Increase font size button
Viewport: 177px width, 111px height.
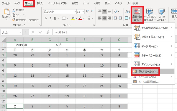[87, 11]
